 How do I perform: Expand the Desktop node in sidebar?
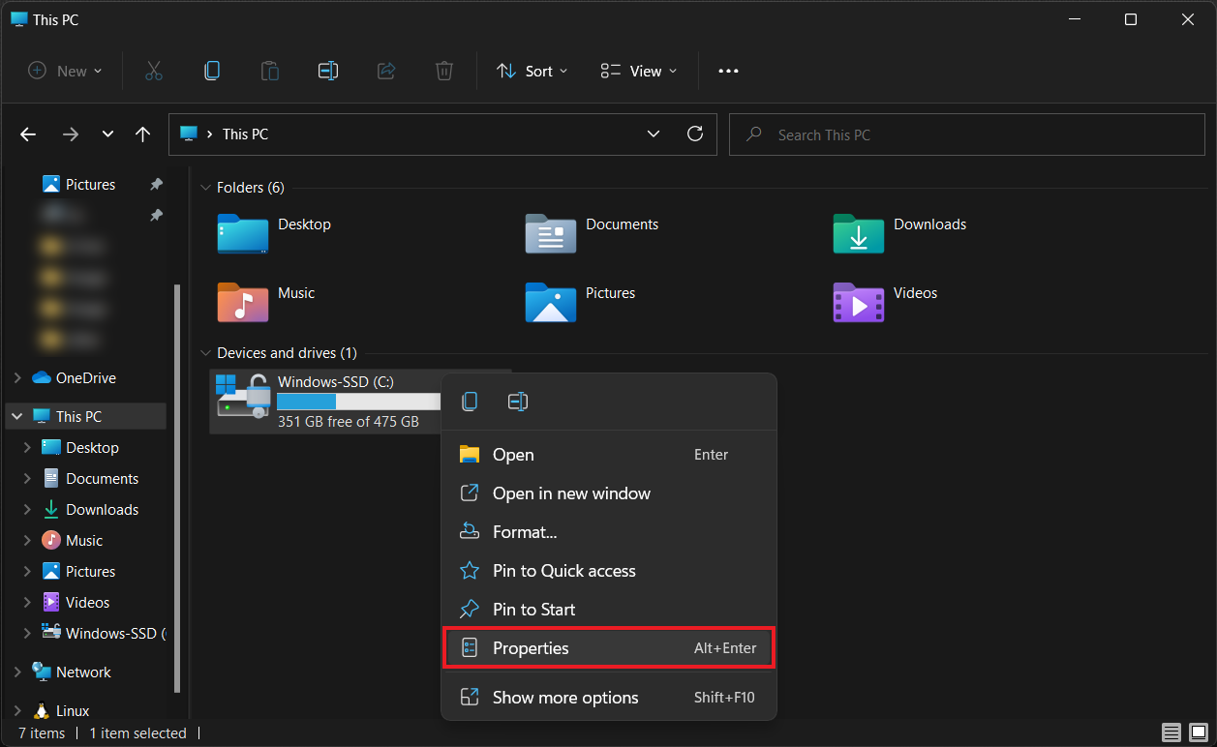tap(27, 448)
